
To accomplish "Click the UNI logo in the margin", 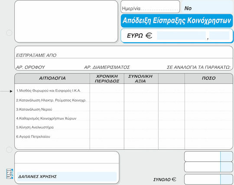I will click(10, 174).
